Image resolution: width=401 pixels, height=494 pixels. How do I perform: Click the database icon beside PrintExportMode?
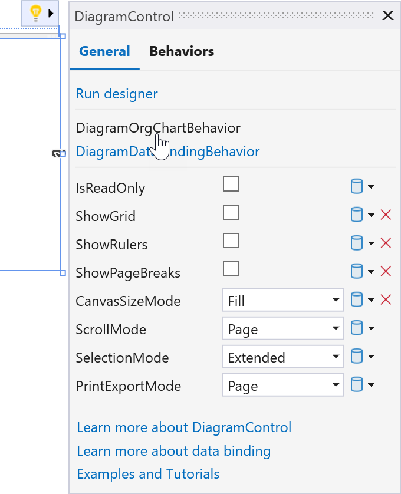click(x=357, y=385)
